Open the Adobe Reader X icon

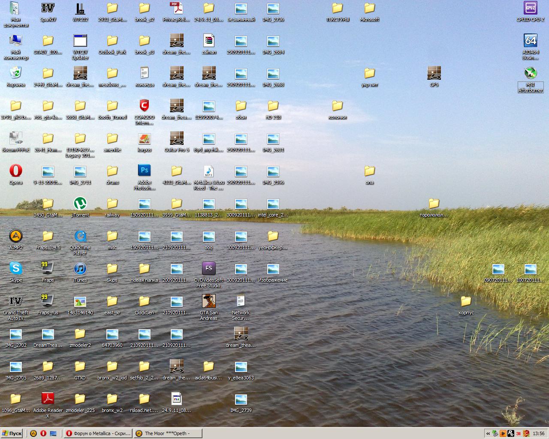[x=48, y=399]
